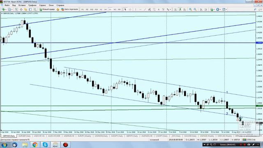Image resolution: width=263 pixels, height=148 pixels.
Task: Toggle the Navigator panel icon
Action: click(25, 9)
